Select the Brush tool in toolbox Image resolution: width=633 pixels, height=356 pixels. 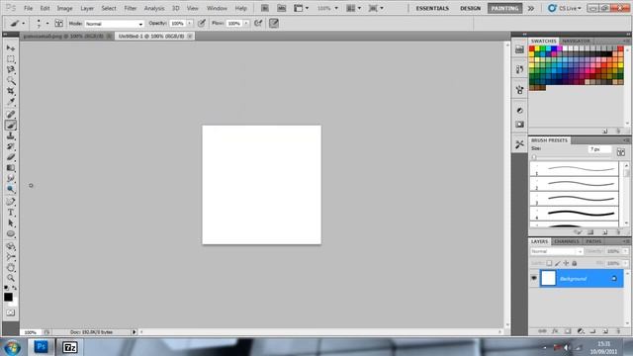click(11, 126)
